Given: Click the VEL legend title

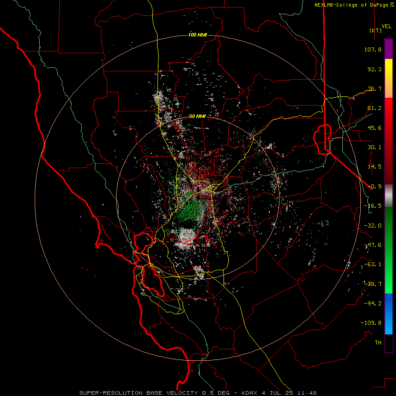Looking at the screenshot, I should pyautogui.click(x=386, y=26).
